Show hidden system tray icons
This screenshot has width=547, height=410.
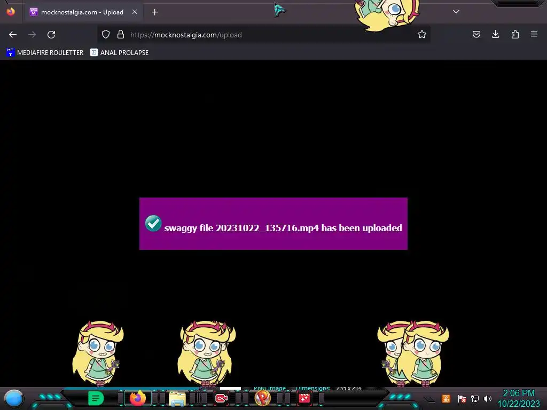[429, 399]
